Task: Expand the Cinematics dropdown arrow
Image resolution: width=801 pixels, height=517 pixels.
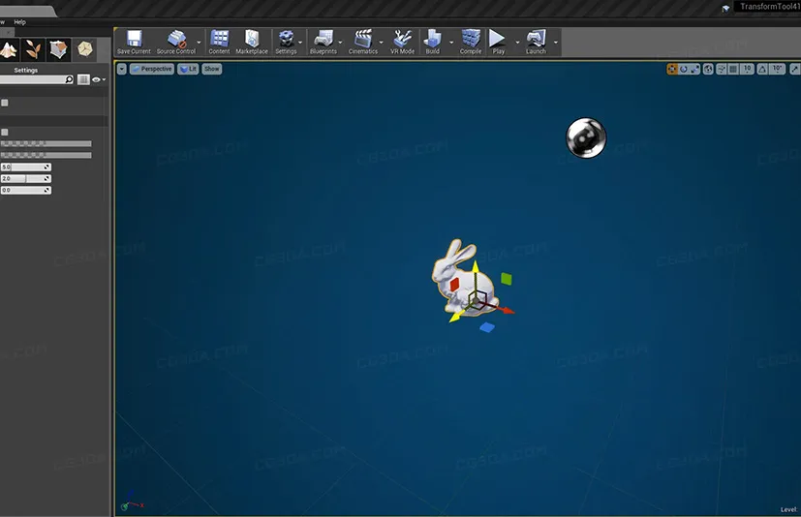Action: (x=381, y=43)
